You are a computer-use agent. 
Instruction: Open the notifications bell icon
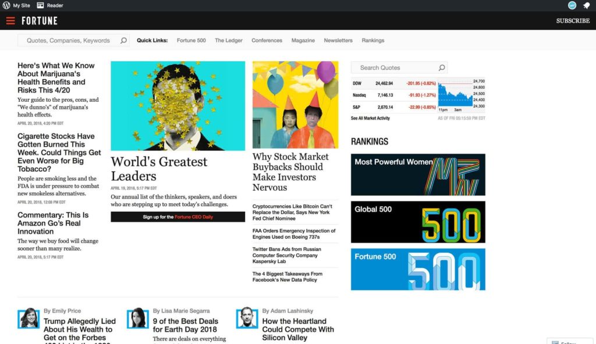[x=586, y=6]
